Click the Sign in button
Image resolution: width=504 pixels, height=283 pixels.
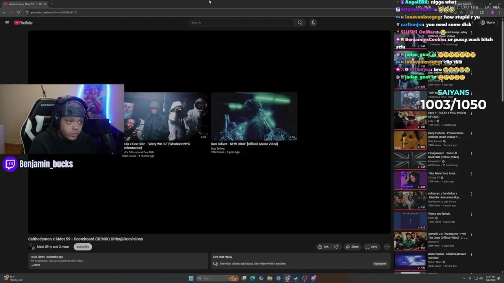click(x=487, y=22)
